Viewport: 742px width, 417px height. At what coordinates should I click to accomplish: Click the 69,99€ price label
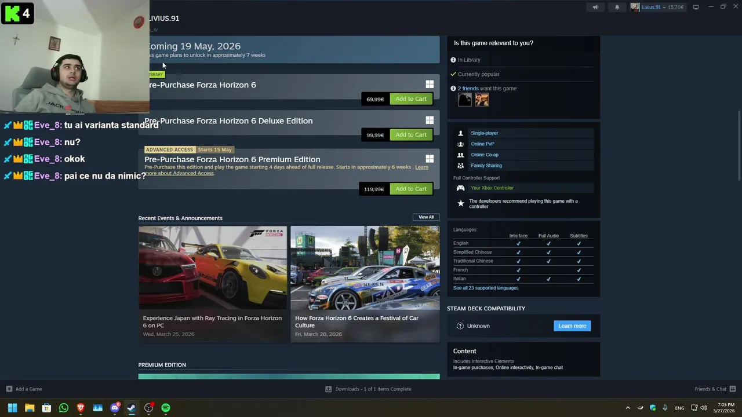click(x=375, y=99)
